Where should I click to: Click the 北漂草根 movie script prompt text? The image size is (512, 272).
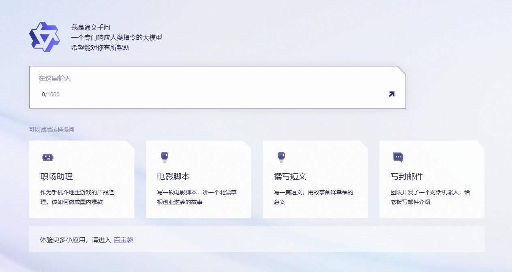click(197, 197)
